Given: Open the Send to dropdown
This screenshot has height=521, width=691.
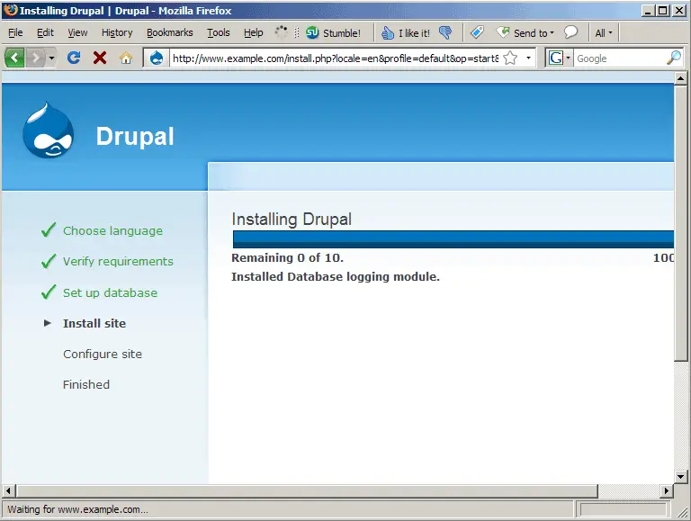Looking at the screenshot, I should click(525, 32).
